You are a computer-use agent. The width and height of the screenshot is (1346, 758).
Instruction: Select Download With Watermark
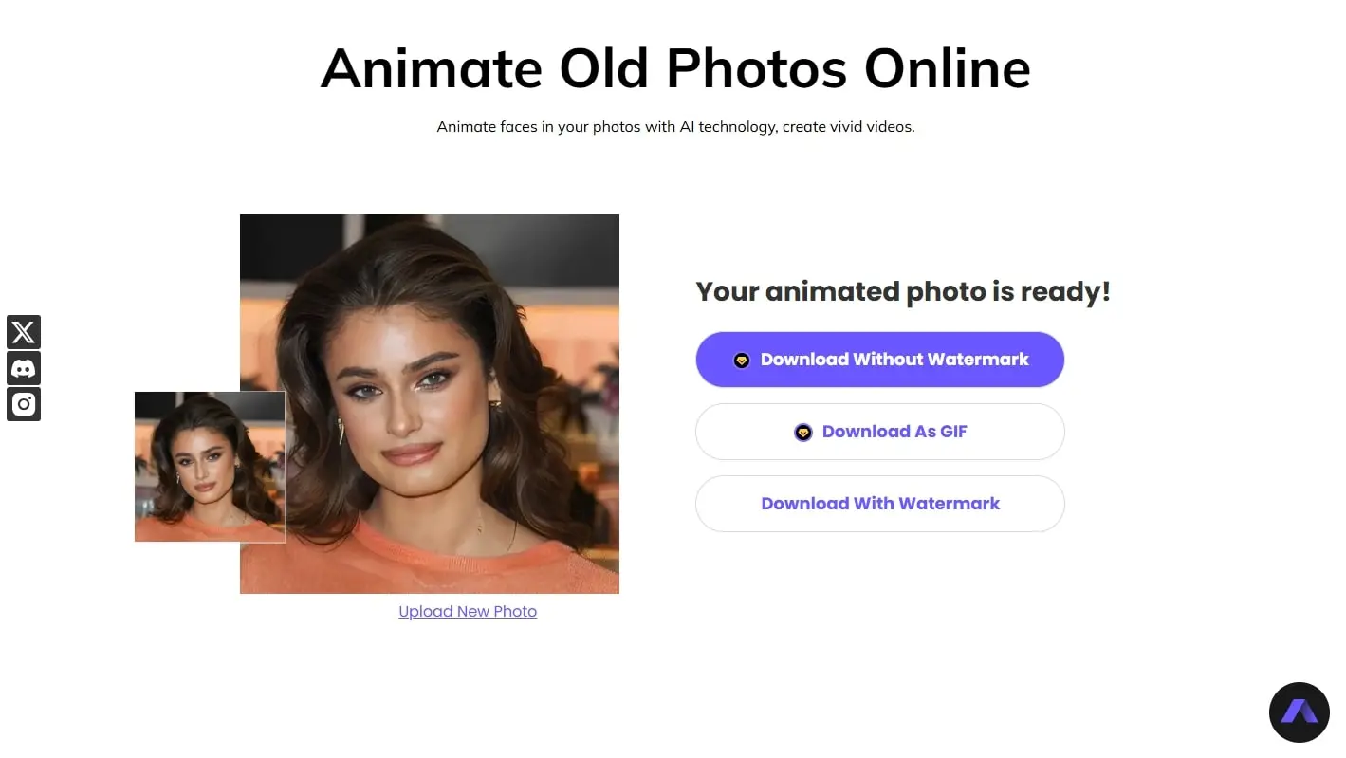pyautogui.click(x=880, y=504)
